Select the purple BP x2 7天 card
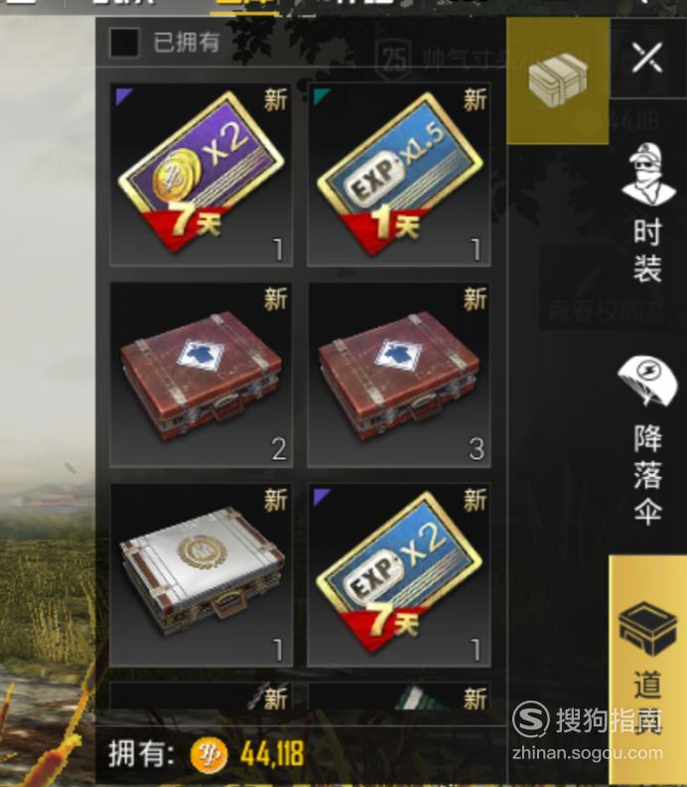This screenshot has width=687, height=787. (202, 175)
